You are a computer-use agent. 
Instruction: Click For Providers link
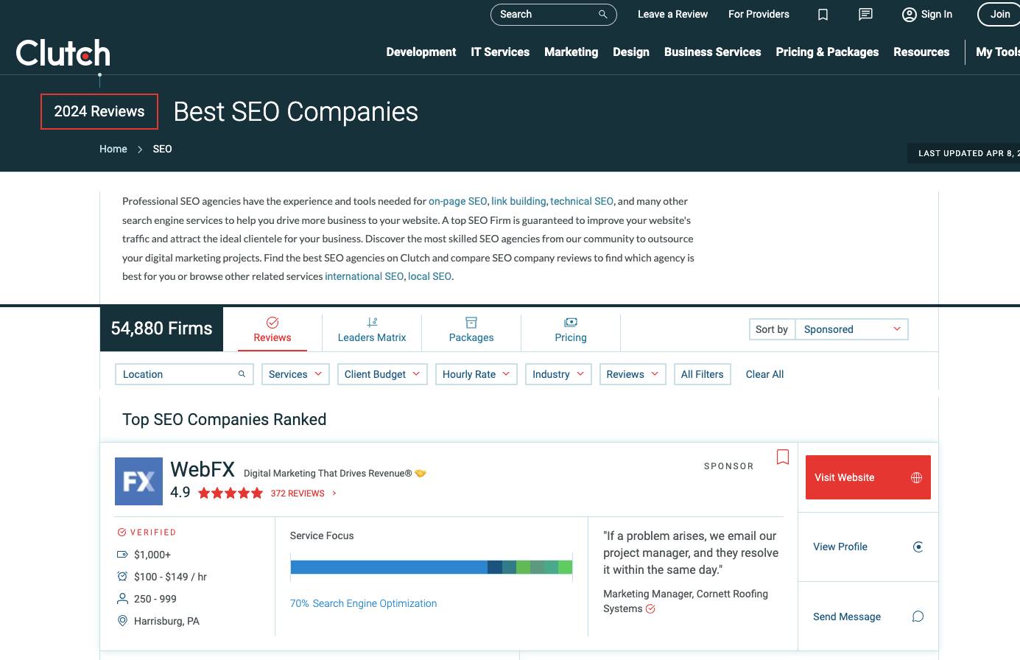pos(759,14)
